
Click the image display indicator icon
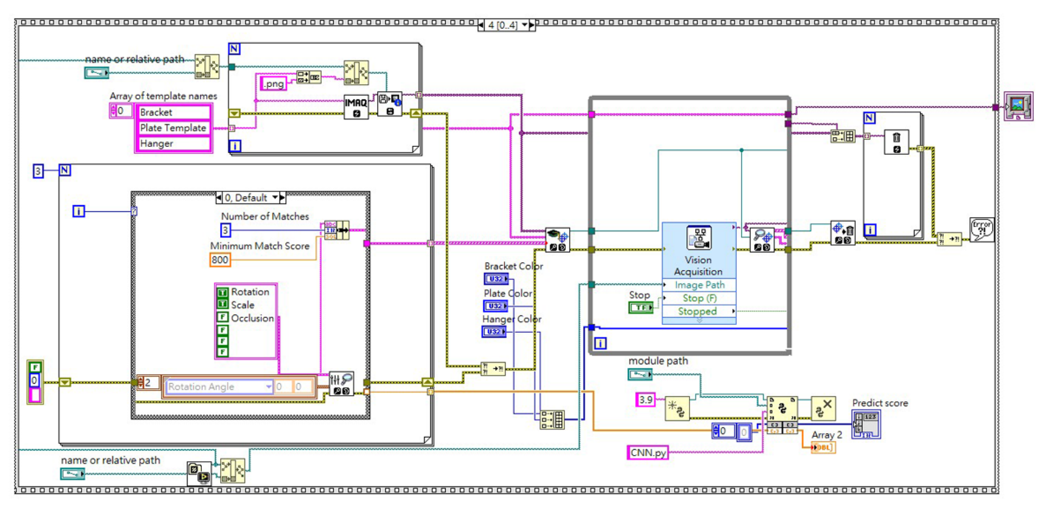point(1018,106)
